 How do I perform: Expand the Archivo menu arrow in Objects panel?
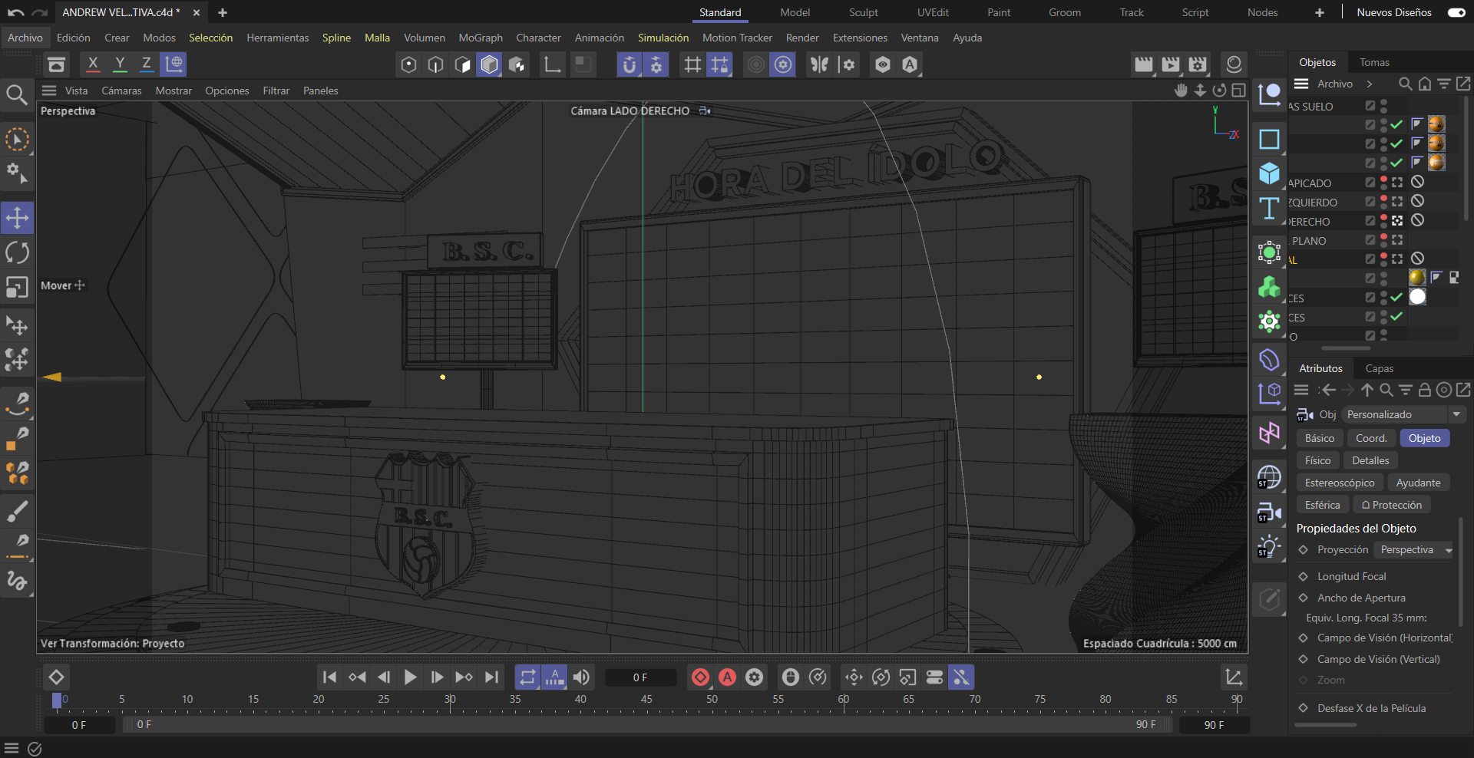[1369, 84]
